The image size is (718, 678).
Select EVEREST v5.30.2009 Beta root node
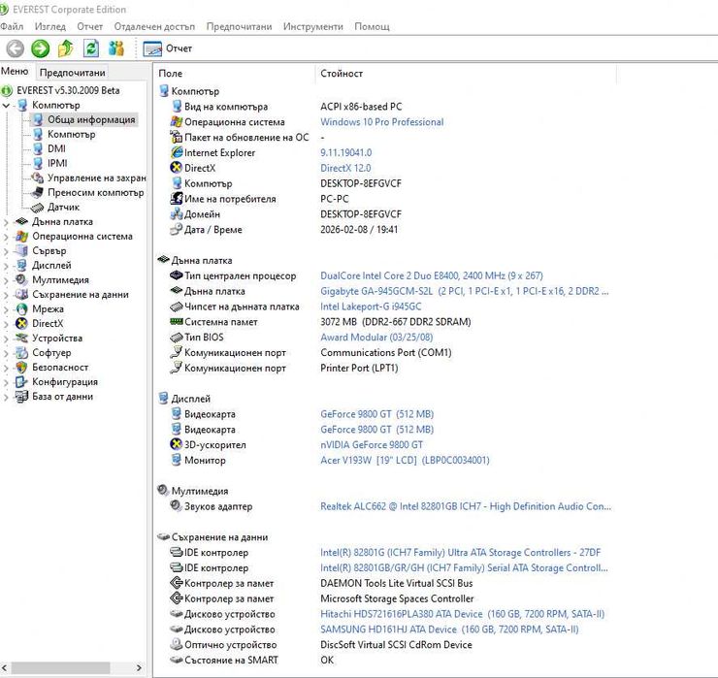tap(68, 90)
